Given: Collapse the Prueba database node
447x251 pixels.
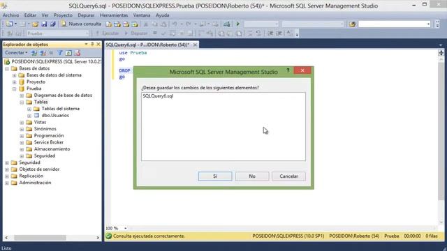Looking at the screenshot, I should tap(14, 89).
